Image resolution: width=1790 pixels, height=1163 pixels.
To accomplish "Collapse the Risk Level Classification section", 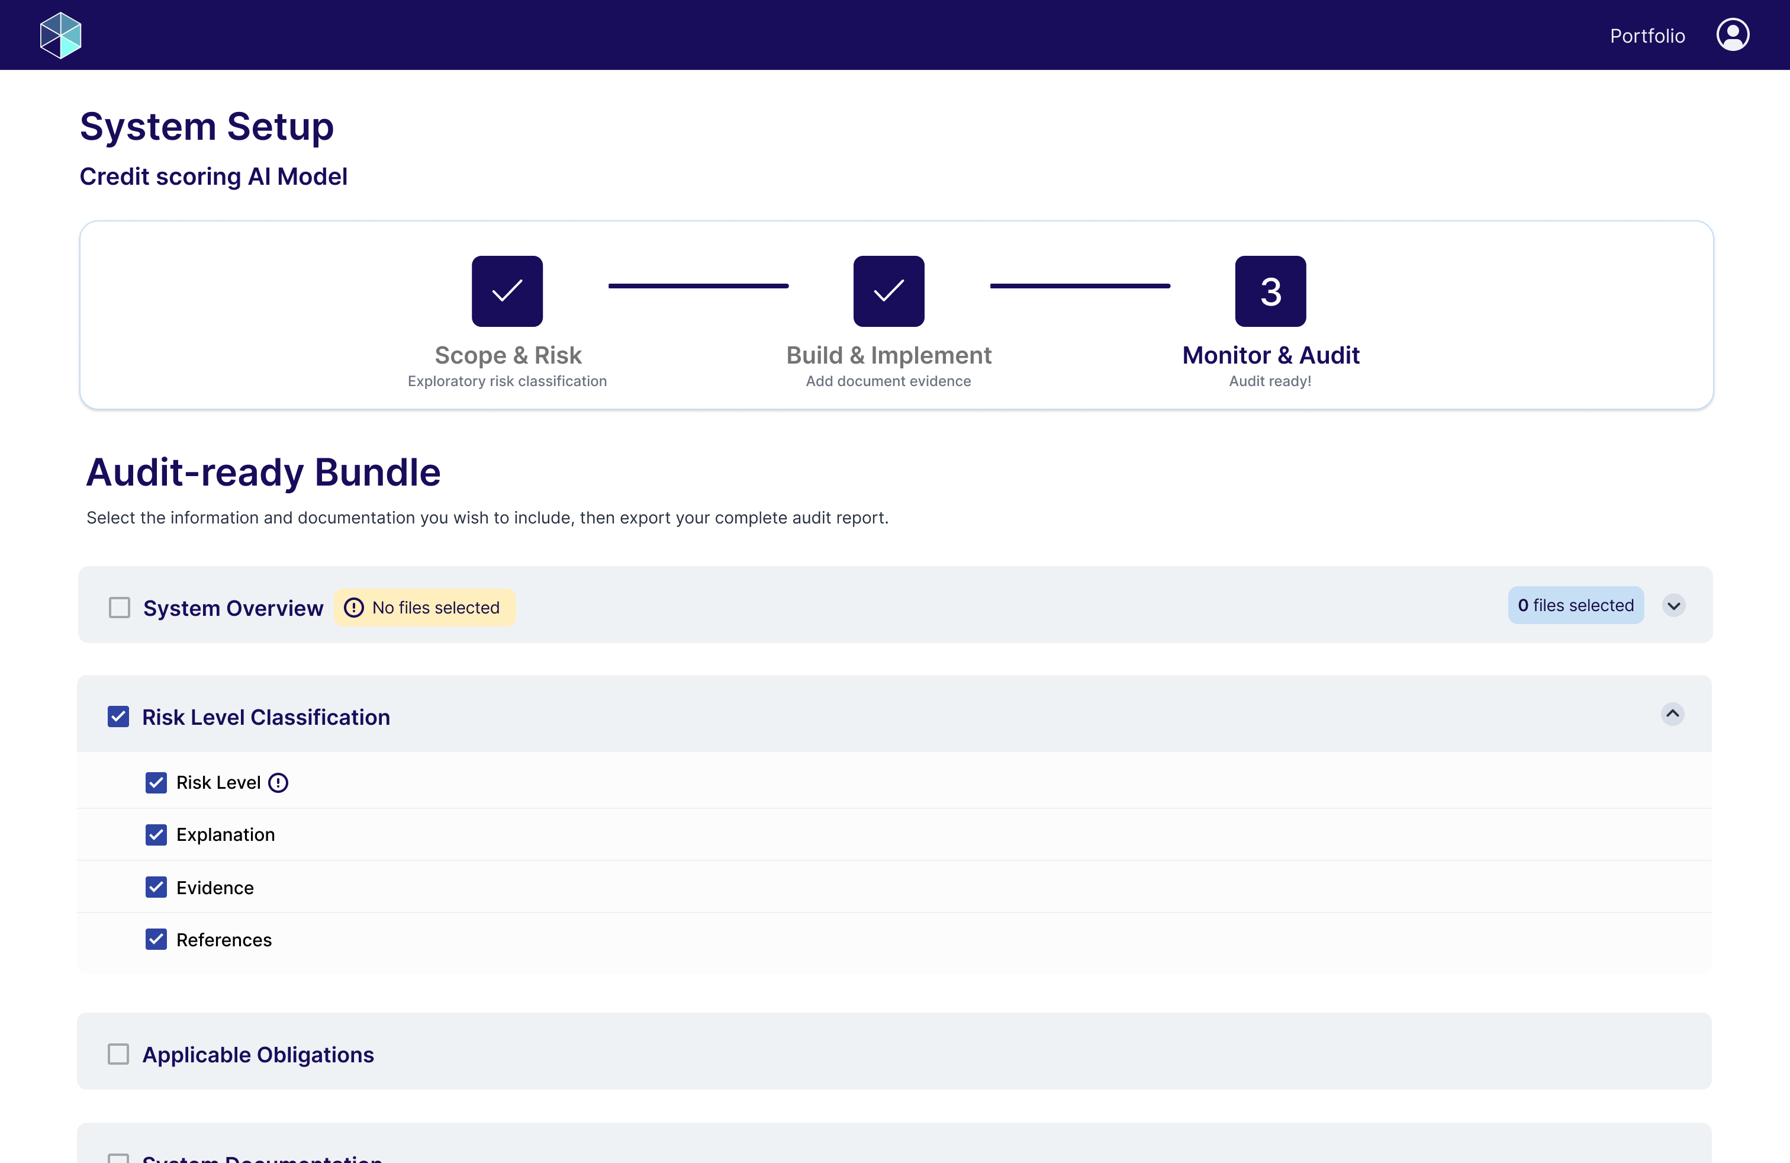I will coord(1673,714).
